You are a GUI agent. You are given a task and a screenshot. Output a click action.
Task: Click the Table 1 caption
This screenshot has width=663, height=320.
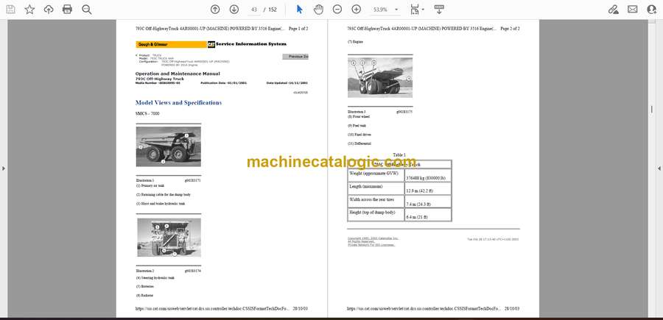[x=399, y=155]
